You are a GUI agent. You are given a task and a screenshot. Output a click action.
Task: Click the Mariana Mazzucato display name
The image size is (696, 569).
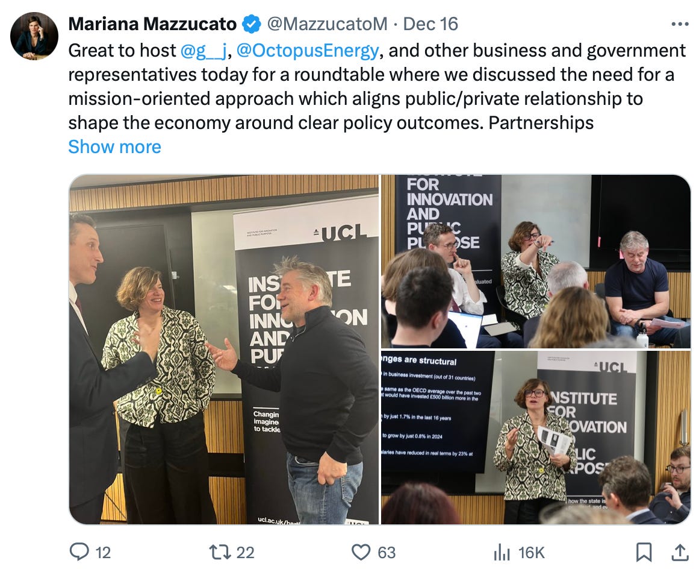click(x=152, y=24)
